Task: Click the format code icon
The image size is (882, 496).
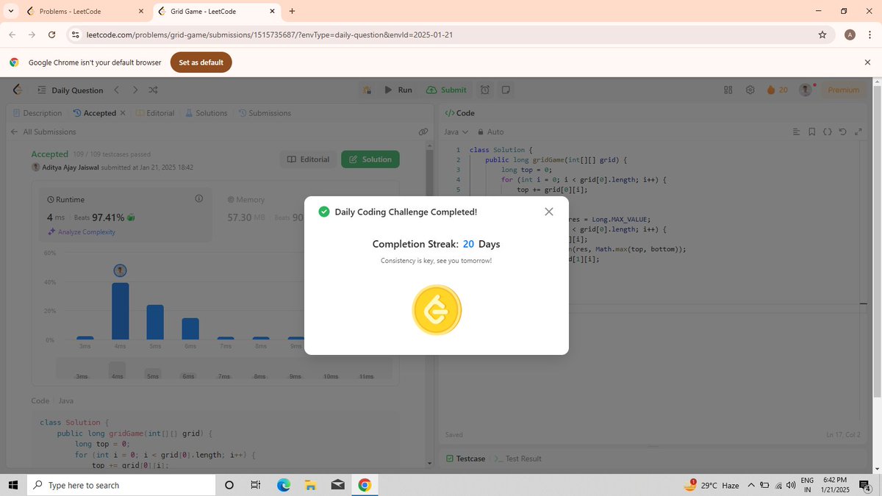Action: (797, 132)
